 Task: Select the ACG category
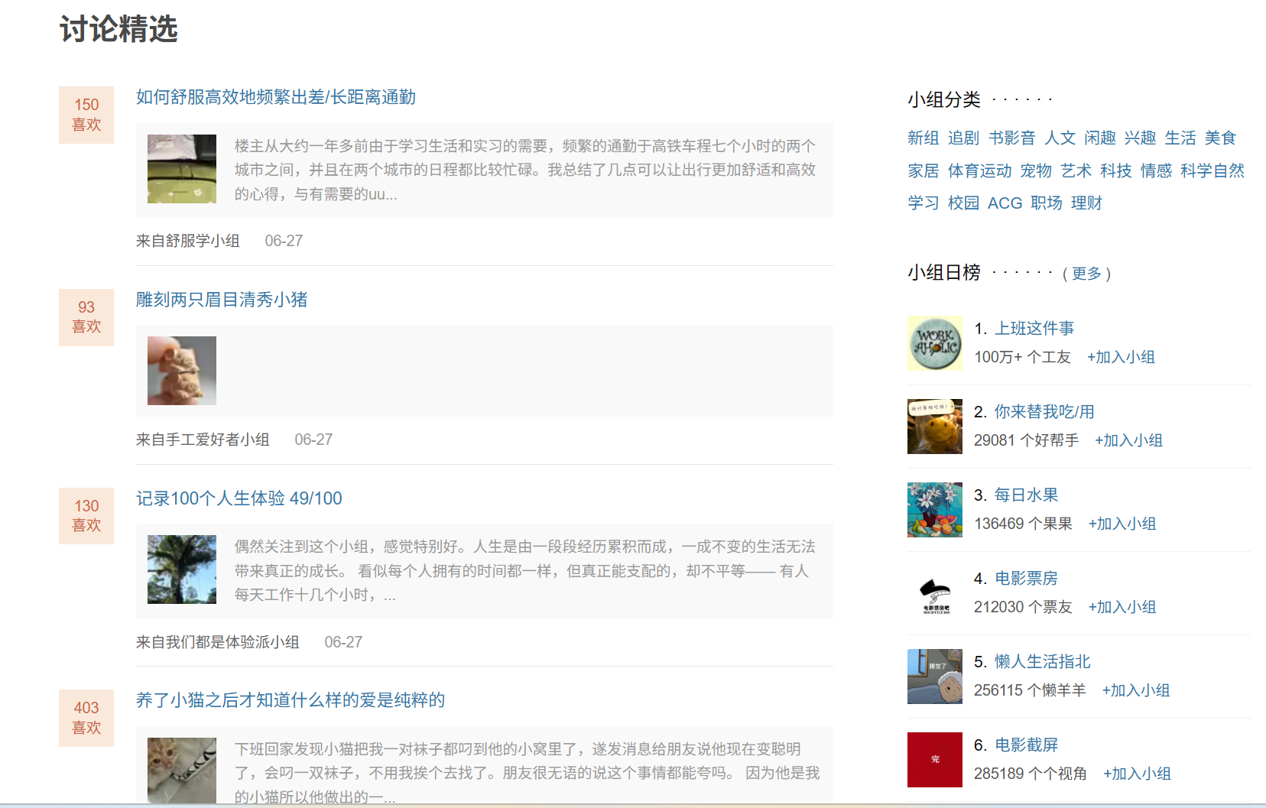point(1005,203)
